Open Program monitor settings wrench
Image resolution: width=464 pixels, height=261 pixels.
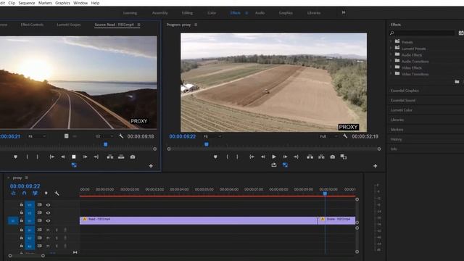coord(345,136)
